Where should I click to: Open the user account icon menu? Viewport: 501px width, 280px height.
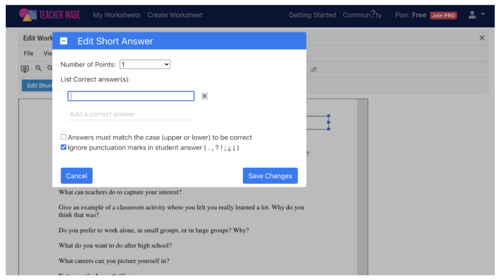click(x=472, y=15)
